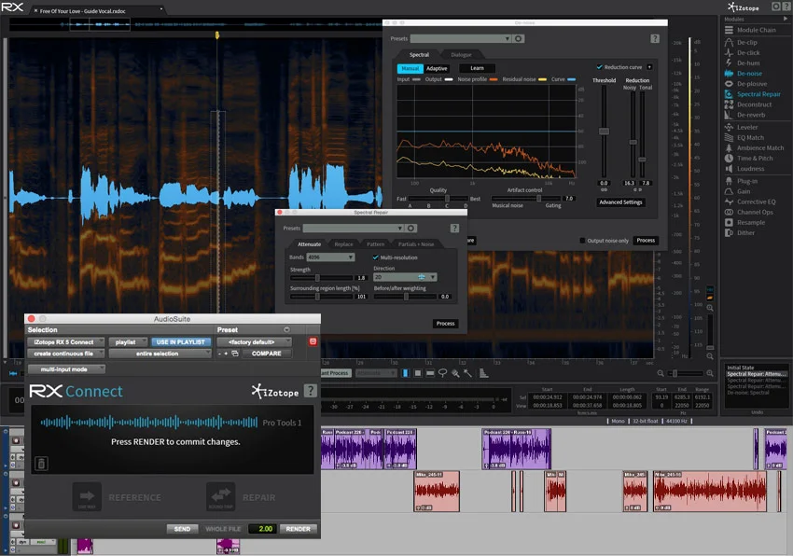Select the Attenuate tab
This screenshot has height=556, width=793.
click(309, 243)
